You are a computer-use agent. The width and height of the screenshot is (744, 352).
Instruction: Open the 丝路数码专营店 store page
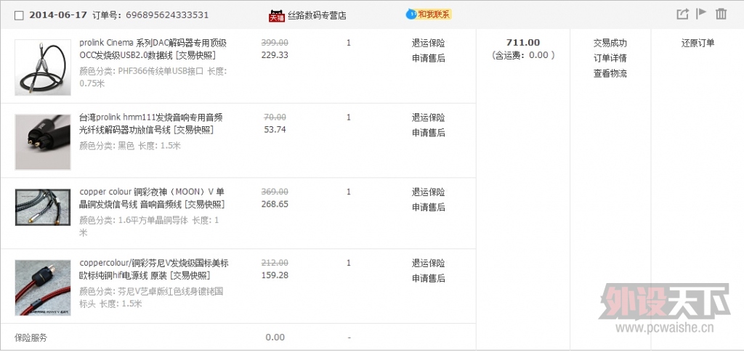(x=317, y=15)
